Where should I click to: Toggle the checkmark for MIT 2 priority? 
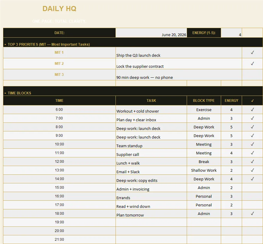[252, 64]
